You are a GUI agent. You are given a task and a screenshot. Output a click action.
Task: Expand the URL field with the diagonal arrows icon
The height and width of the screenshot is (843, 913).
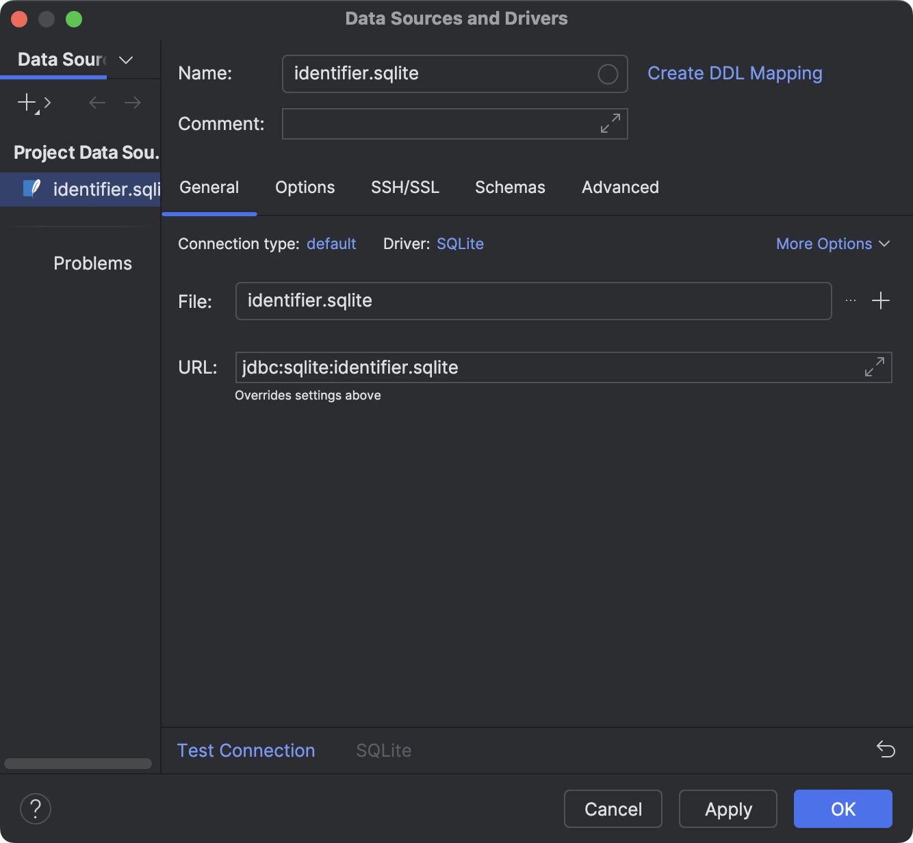click(x=874, y=367)
